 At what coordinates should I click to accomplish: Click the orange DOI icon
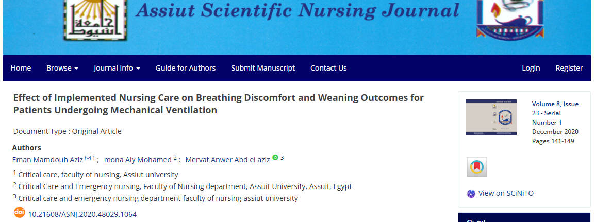coord(19,213)
